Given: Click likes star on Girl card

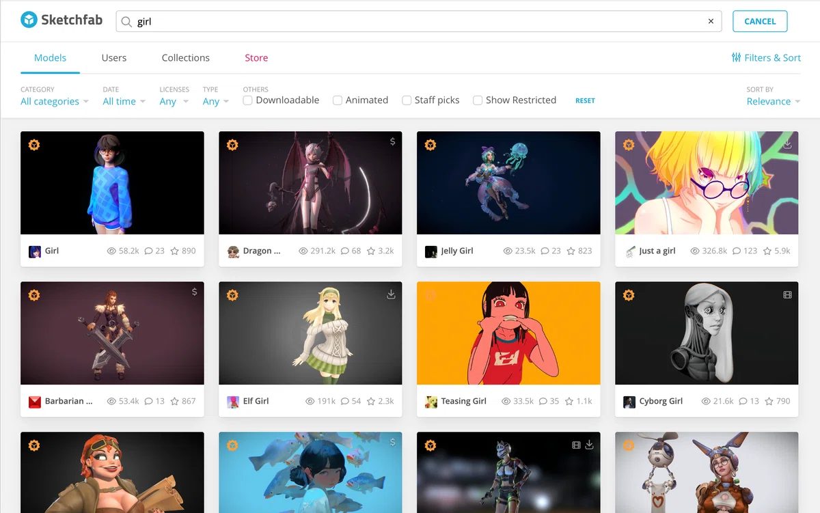Looking at the screenshot, I should 174,251.
